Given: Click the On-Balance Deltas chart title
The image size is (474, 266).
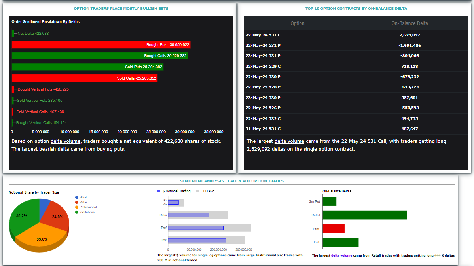Looking at the screenshot, I should 337,191.
